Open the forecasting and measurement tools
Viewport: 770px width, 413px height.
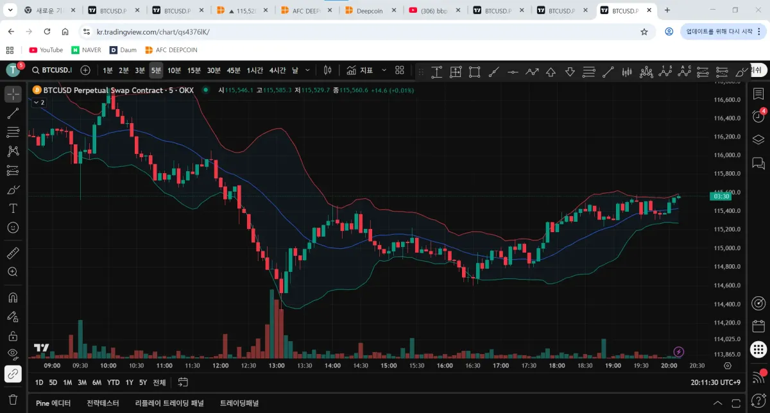pyautogui.click(x=13, y=171)
